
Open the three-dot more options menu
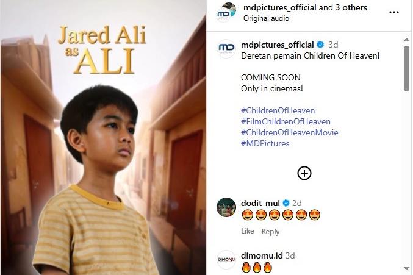[x=394, y=12]
